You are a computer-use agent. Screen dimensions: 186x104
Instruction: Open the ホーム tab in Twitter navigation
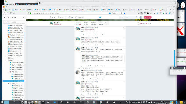53,17
